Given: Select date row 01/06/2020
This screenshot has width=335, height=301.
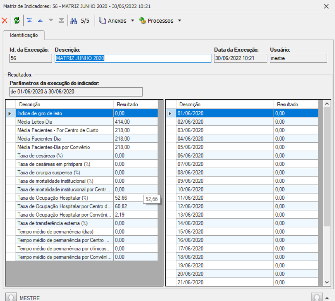Looking at the screenshot, I should (242, 113).
